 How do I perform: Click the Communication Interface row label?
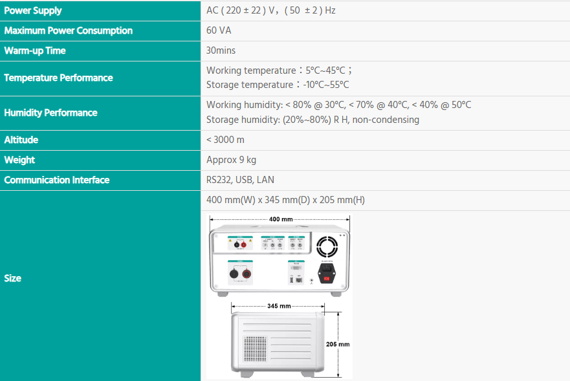[57, 180]
